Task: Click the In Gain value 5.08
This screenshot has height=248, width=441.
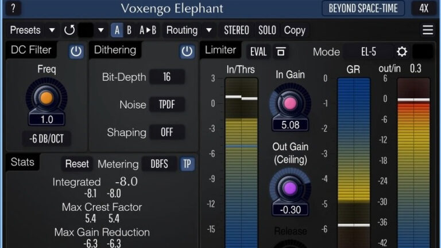Action: pyautogui.click(x=290, y=125)
